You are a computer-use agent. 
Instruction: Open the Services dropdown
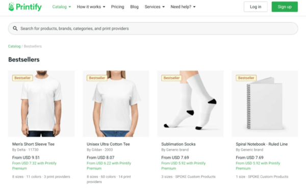click(x=155, y=7)
